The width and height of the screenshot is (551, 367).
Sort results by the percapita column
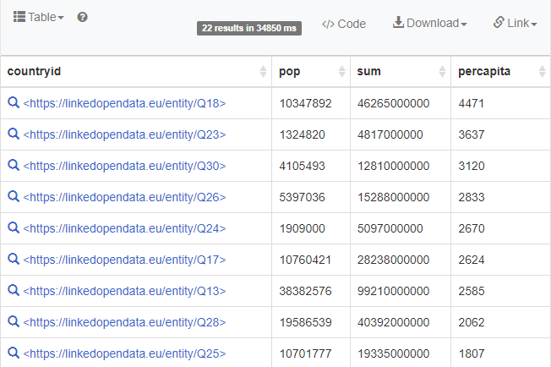(x=499, y=72)
